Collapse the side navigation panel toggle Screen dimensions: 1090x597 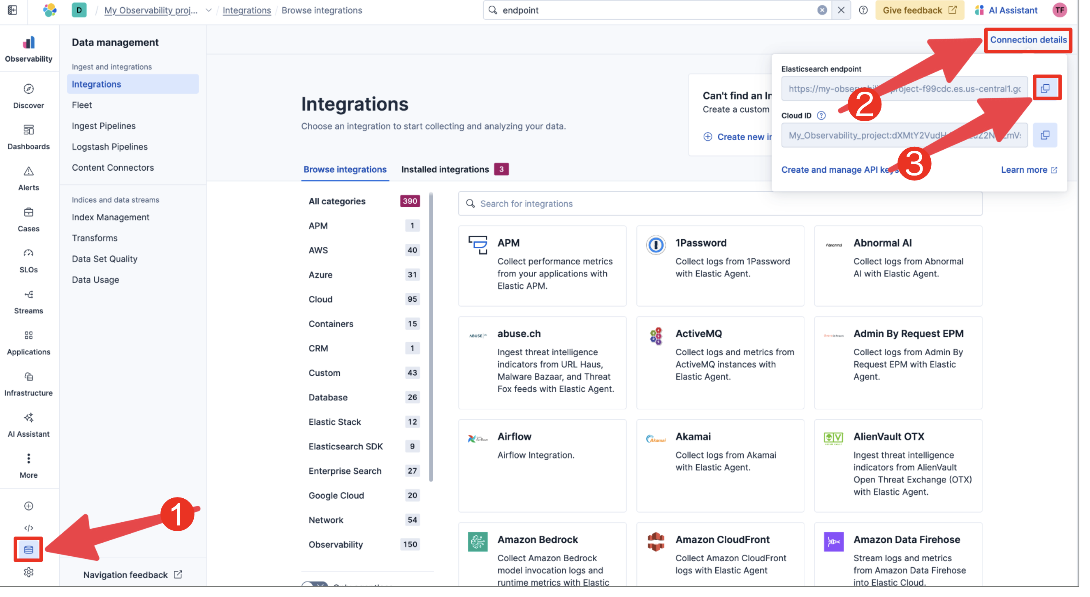(12, 10)
